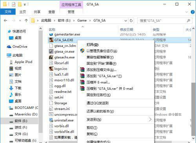
Task: Expand breadcrumb arrow after 此电脑
Action: pos(54,21)
